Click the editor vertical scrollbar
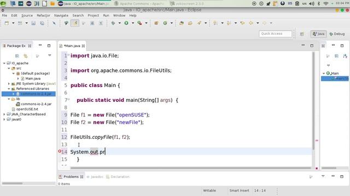This screenshot has width=350, height=196. click(x=313, y=101)
